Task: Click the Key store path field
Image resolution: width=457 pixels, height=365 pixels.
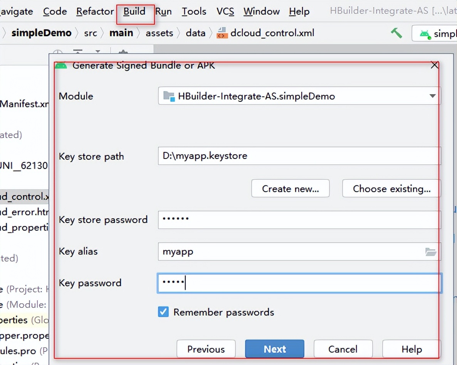Action: [299, 156]
